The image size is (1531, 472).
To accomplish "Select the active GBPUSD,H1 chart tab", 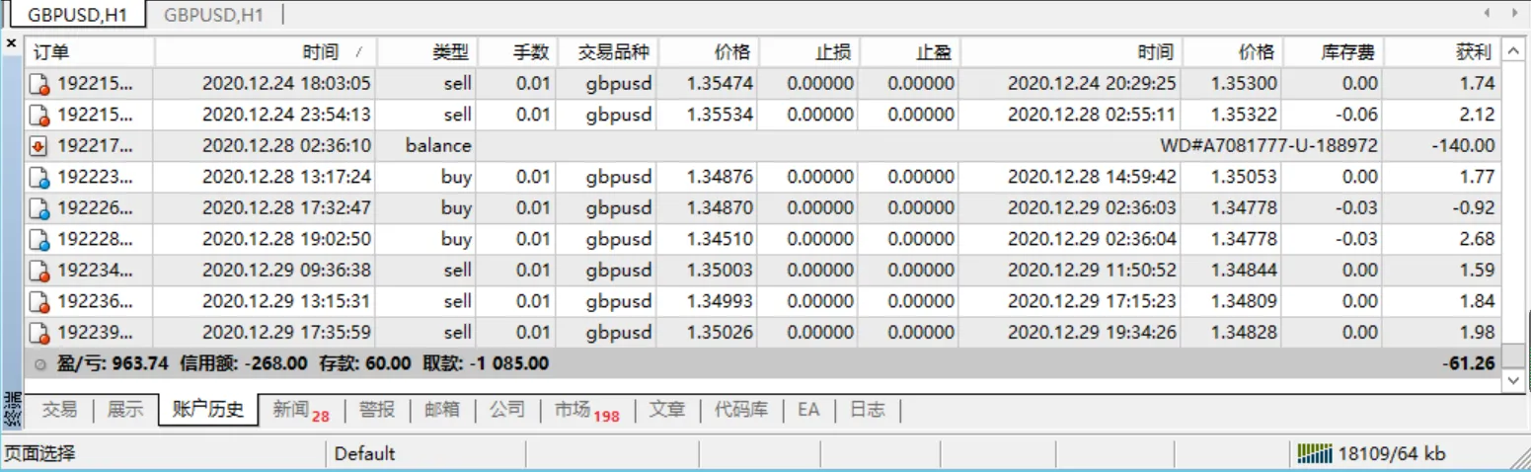I will [76, 15].
